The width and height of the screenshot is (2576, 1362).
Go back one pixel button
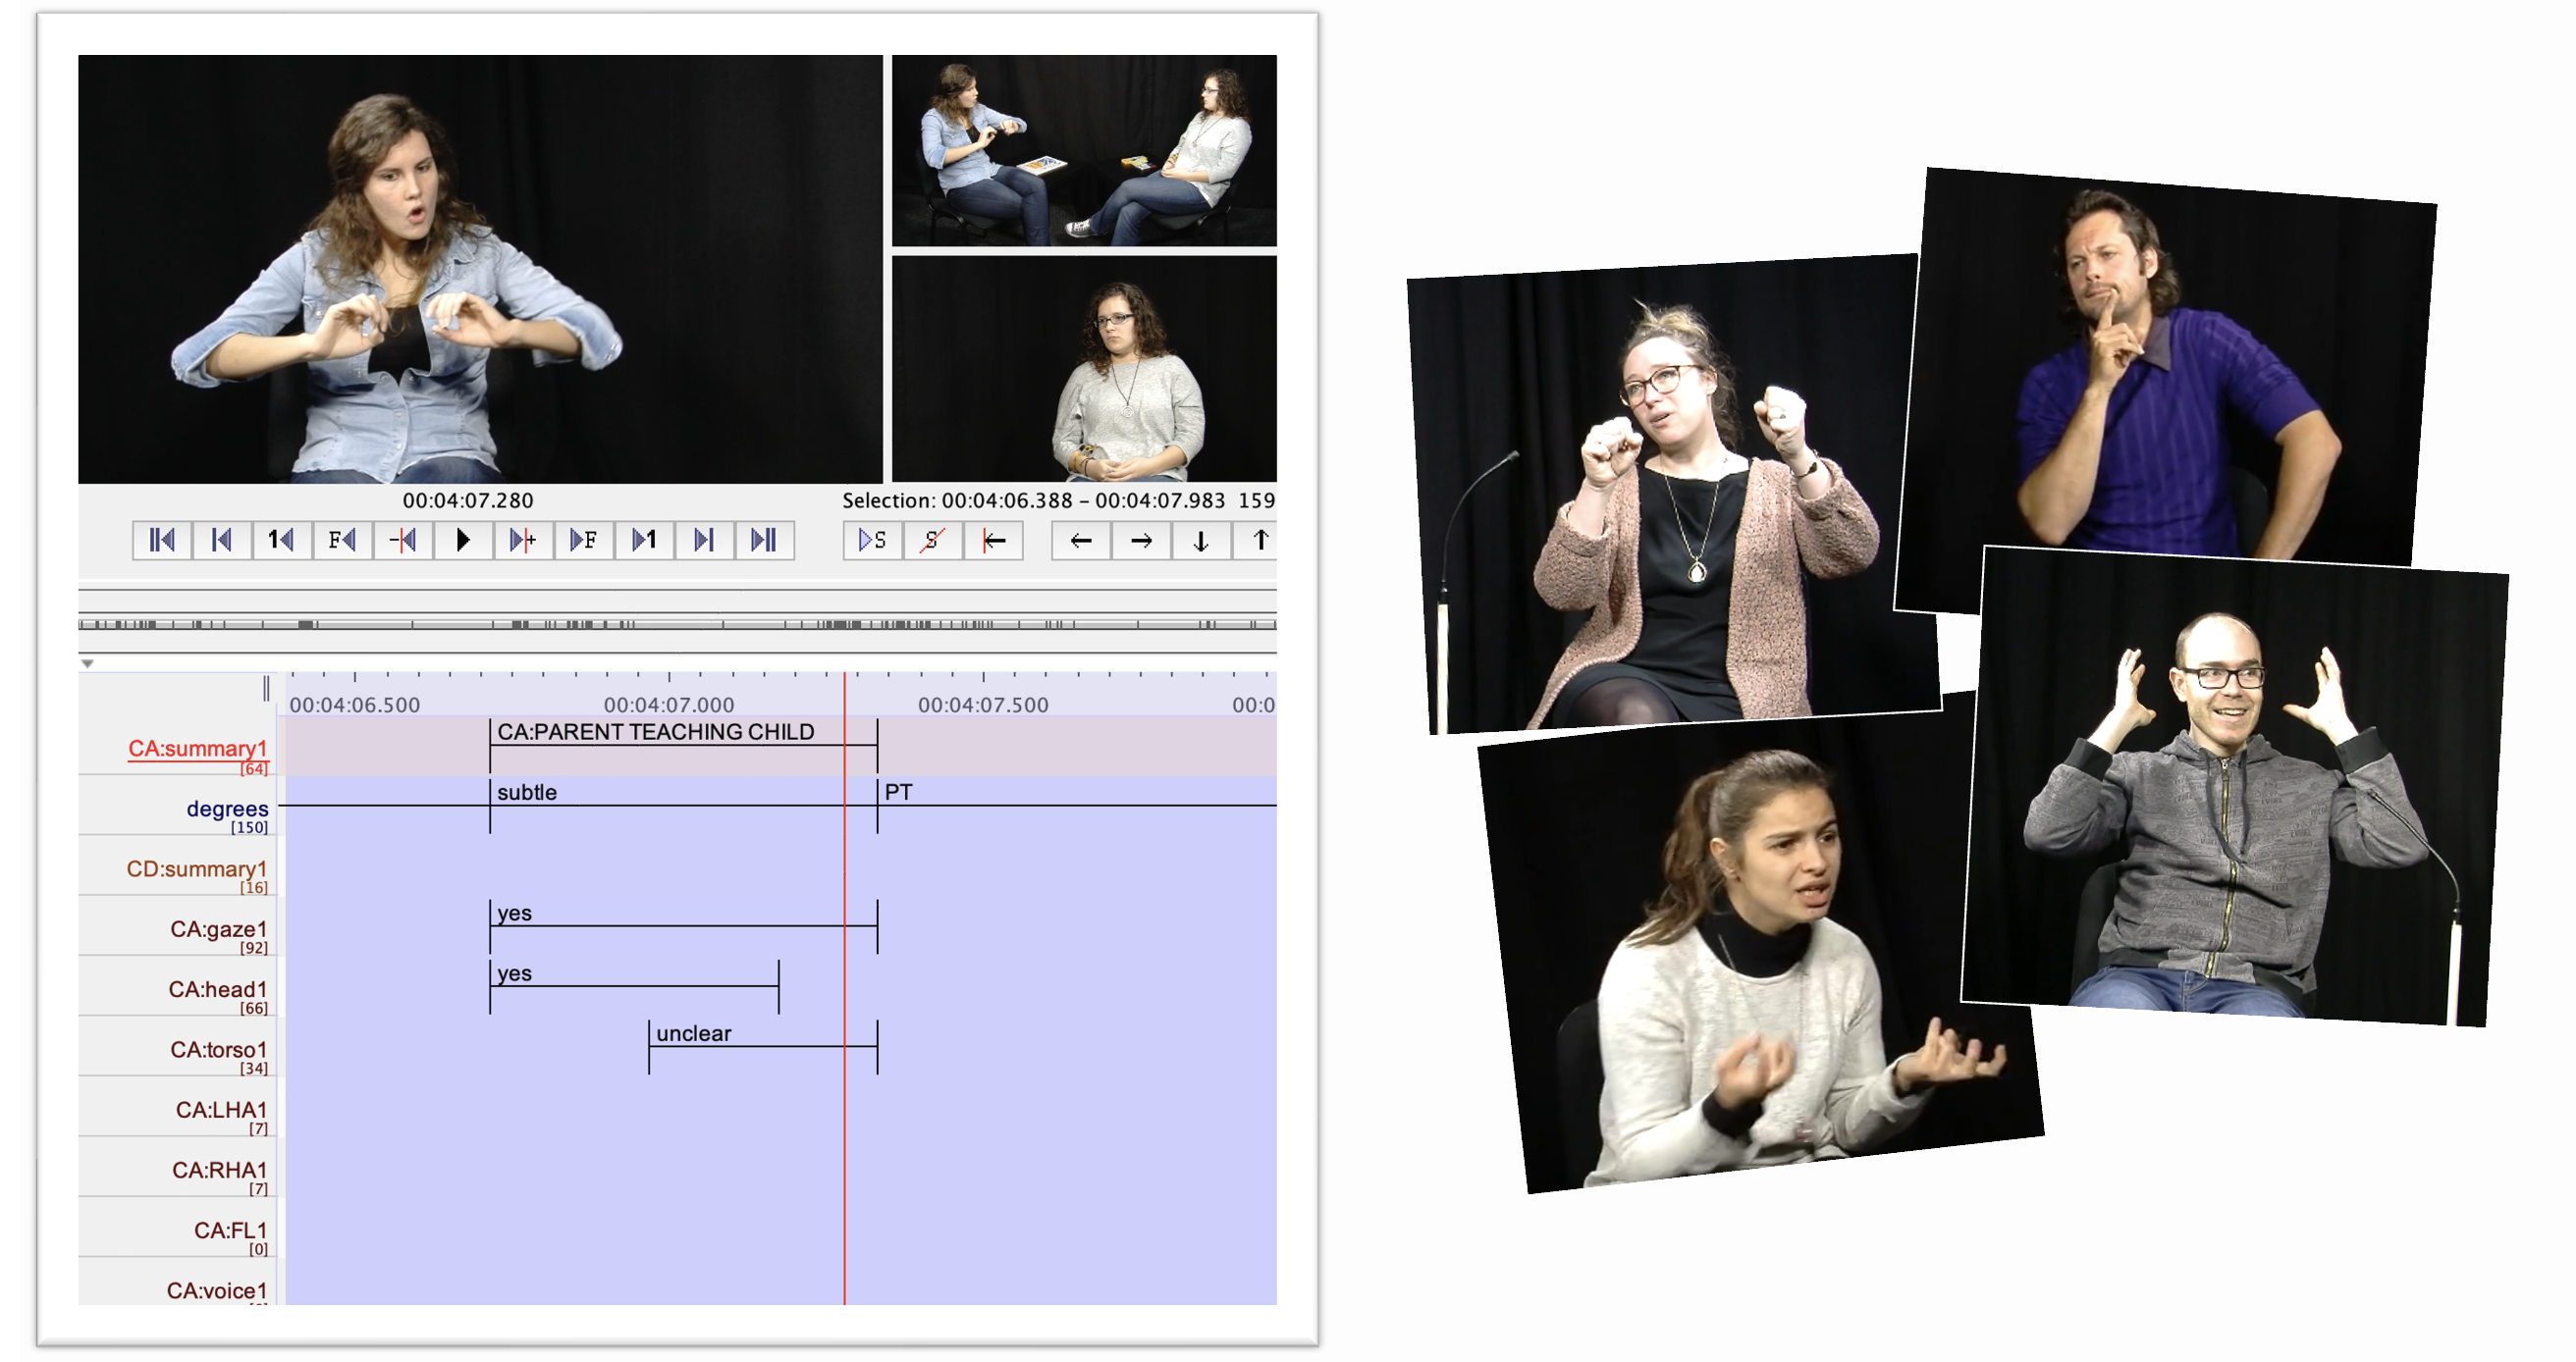(x=403, y=541)
